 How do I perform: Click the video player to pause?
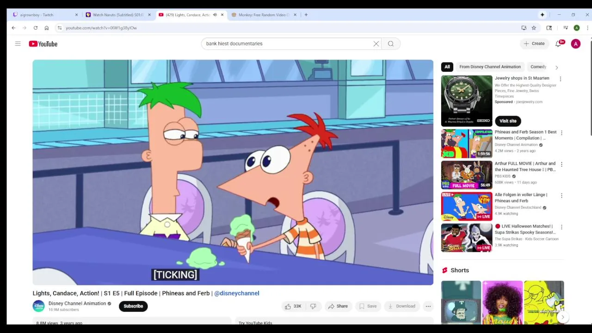(x=233, y=172)
